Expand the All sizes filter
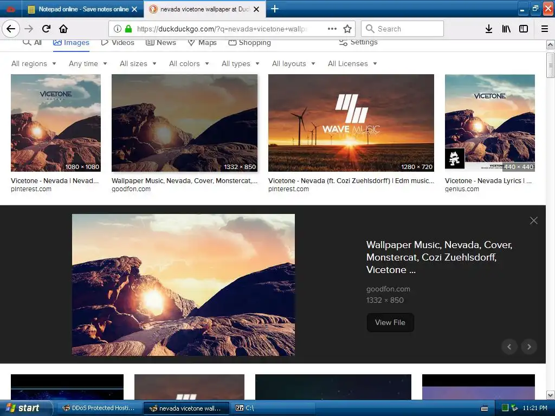 [138, 64]
